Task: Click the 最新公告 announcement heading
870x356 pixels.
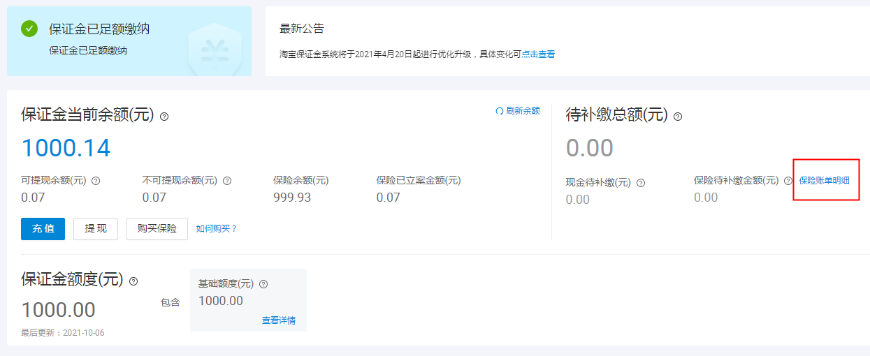Action: (x=302, y=29)
